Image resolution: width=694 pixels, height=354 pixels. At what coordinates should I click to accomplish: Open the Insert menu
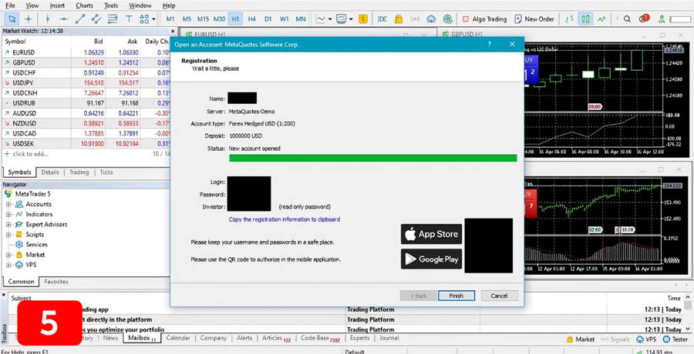(x=57, y=5)
